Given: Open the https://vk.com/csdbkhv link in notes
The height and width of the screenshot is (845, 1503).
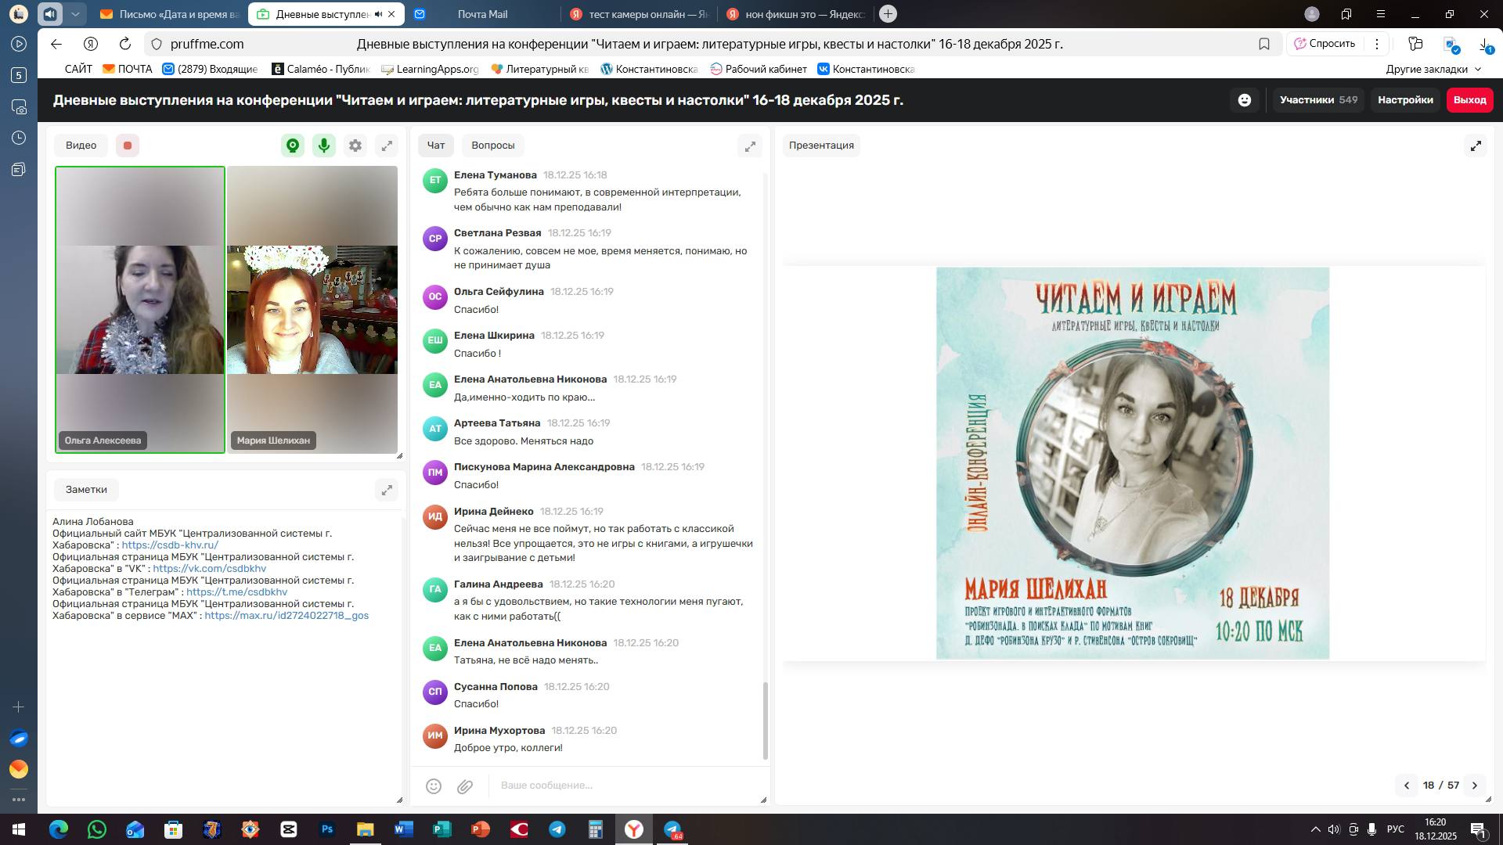Looking at the screenshot, I should 209,569.
